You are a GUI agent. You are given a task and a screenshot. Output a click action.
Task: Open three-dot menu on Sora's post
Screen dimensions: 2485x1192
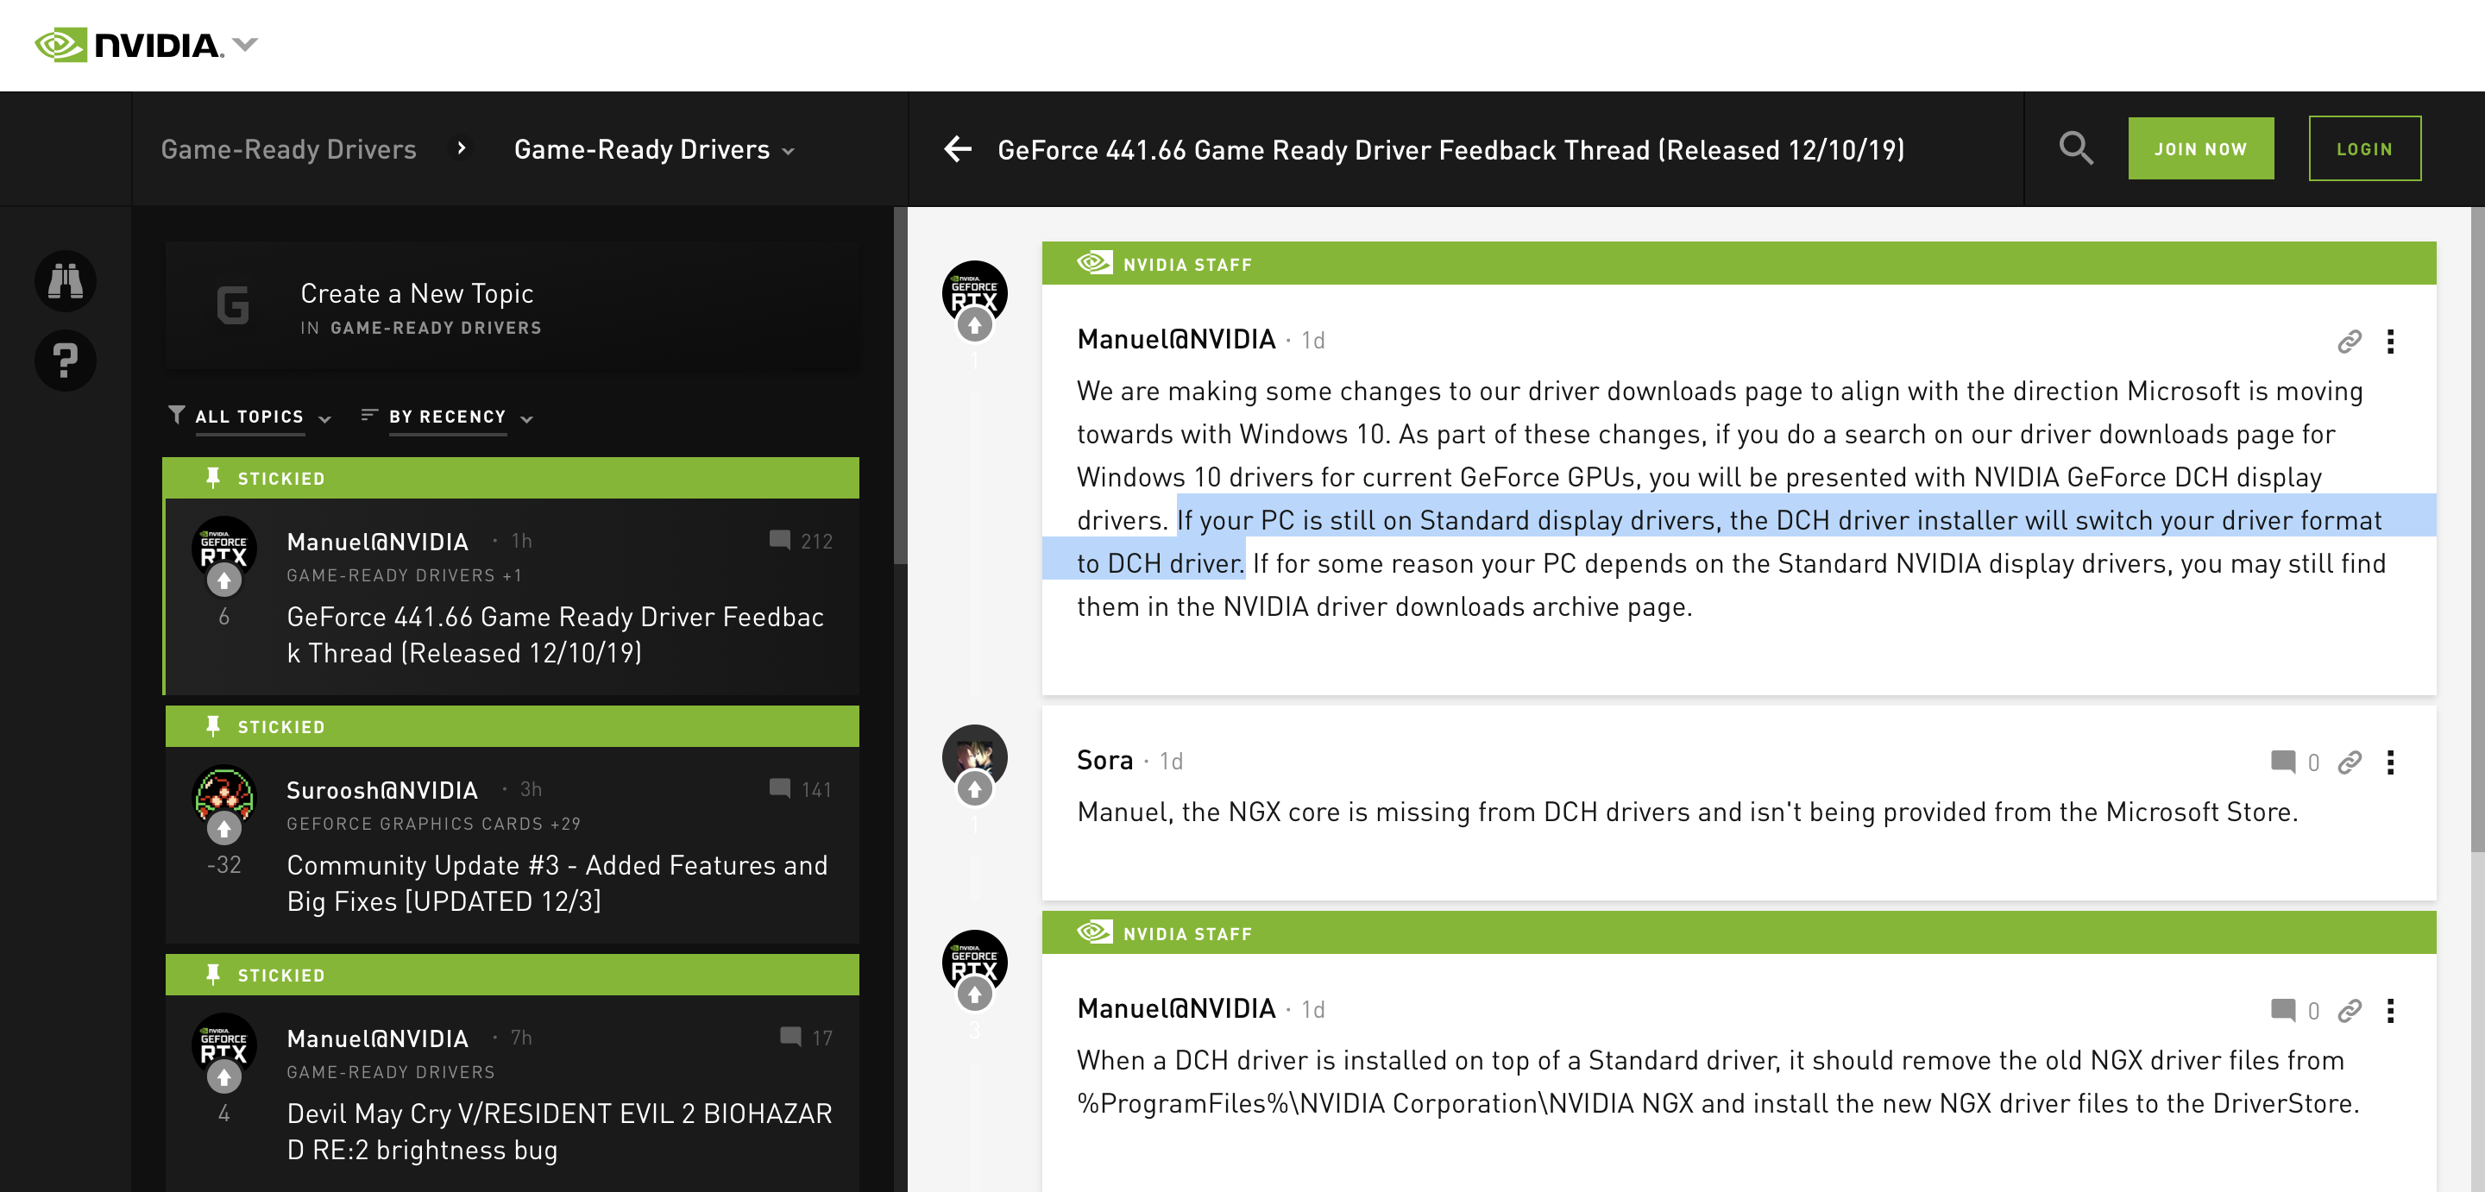click(2389, 762)
